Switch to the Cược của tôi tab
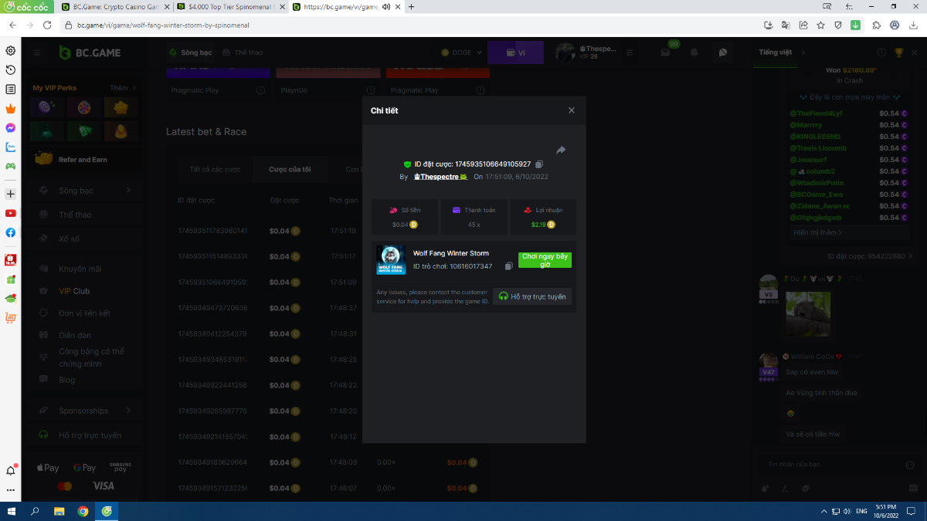This screenshot has width=927, height=521. (x=290, y=169)
